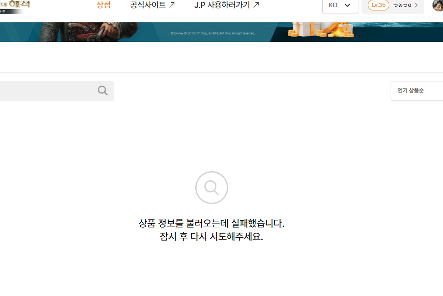Screen dimensions: 443x296
Task: Expand the 인기 상품순 sort dropdown
Action: pyautogui.click(x=417, y=91)
